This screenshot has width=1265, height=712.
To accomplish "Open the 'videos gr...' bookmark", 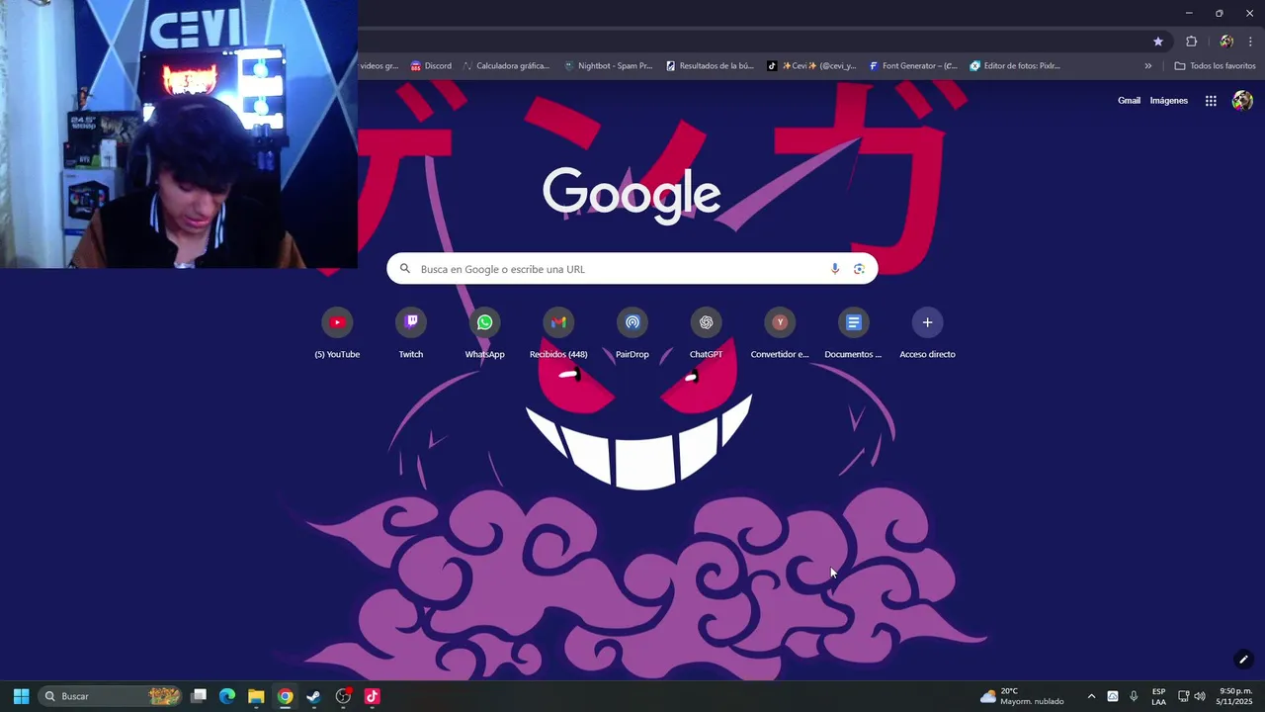I will point(379,66).
